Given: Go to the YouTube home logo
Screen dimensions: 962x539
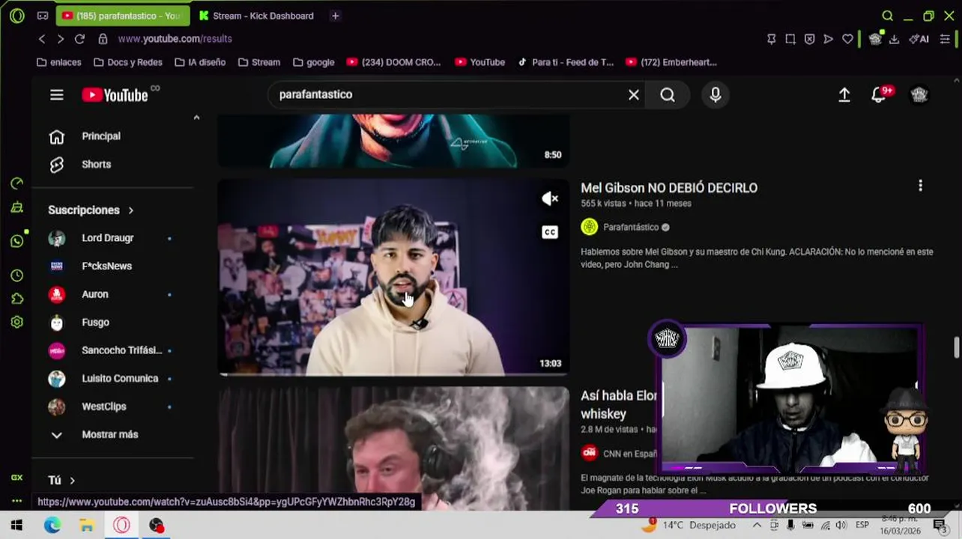Looking at the screenshot, I should coord(115,95).
